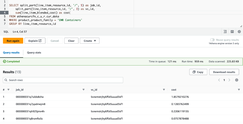Click the Run again button
This screenshot has height=124, width=243.
point(13,41)
